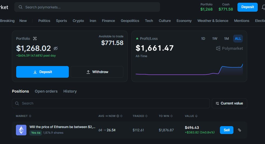265x144 pixels.
Task: Click the Deposit button in the top header
Action: pyautogui.click(x=247, y=7)
